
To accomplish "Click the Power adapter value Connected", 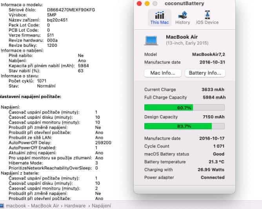I will 213,177.
